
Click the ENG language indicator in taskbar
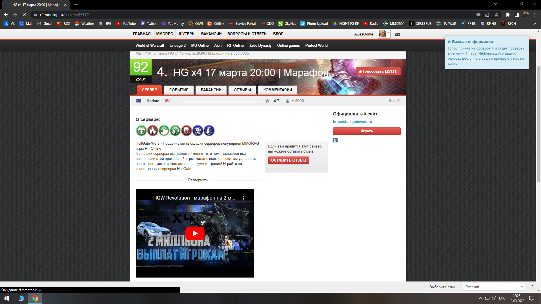[502, 298]
